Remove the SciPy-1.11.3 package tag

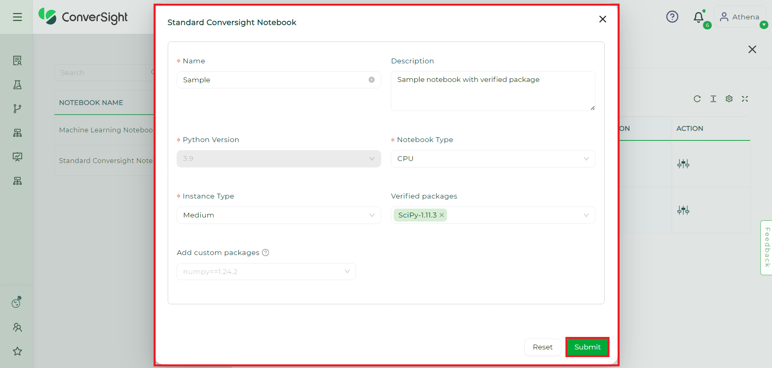coord(442,215)
